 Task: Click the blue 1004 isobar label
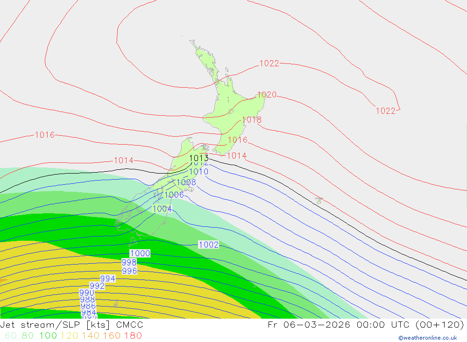(162, 209)
